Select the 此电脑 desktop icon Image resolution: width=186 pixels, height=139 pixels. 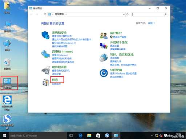(x=8, y=26)
